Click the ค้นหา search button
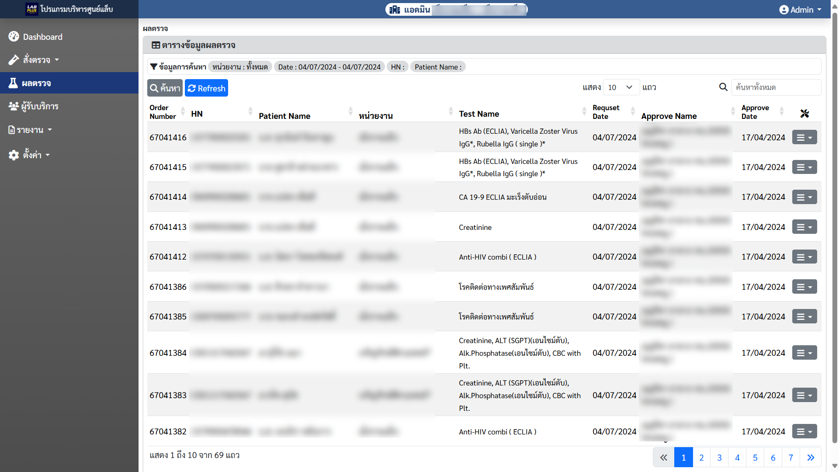 (165, 88)
